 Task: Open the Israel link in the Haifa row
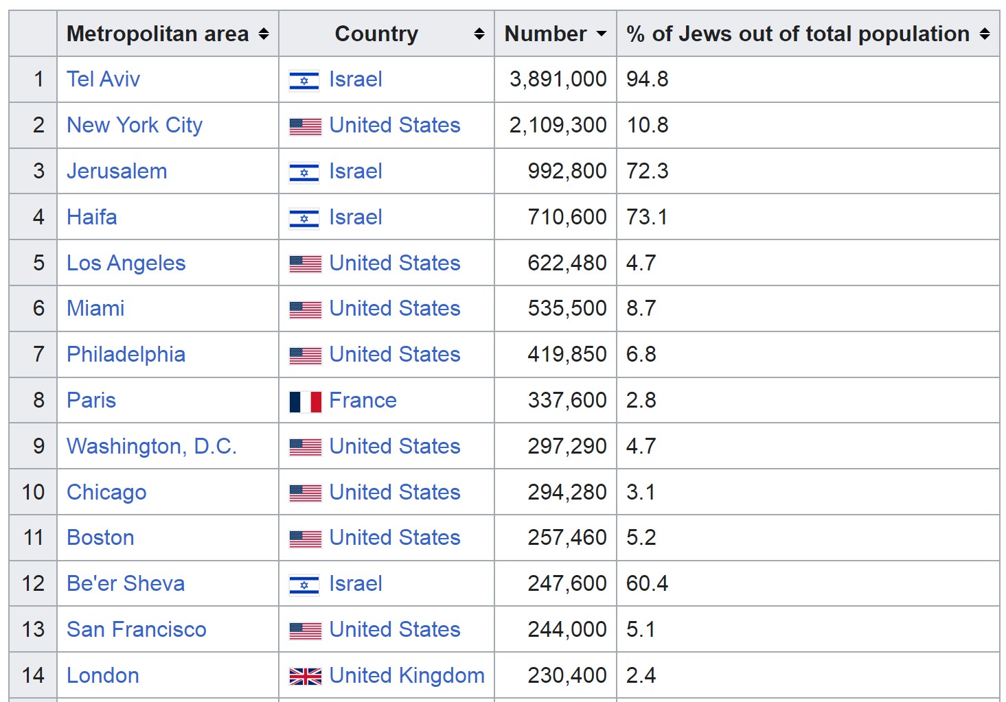coord(356,217)
